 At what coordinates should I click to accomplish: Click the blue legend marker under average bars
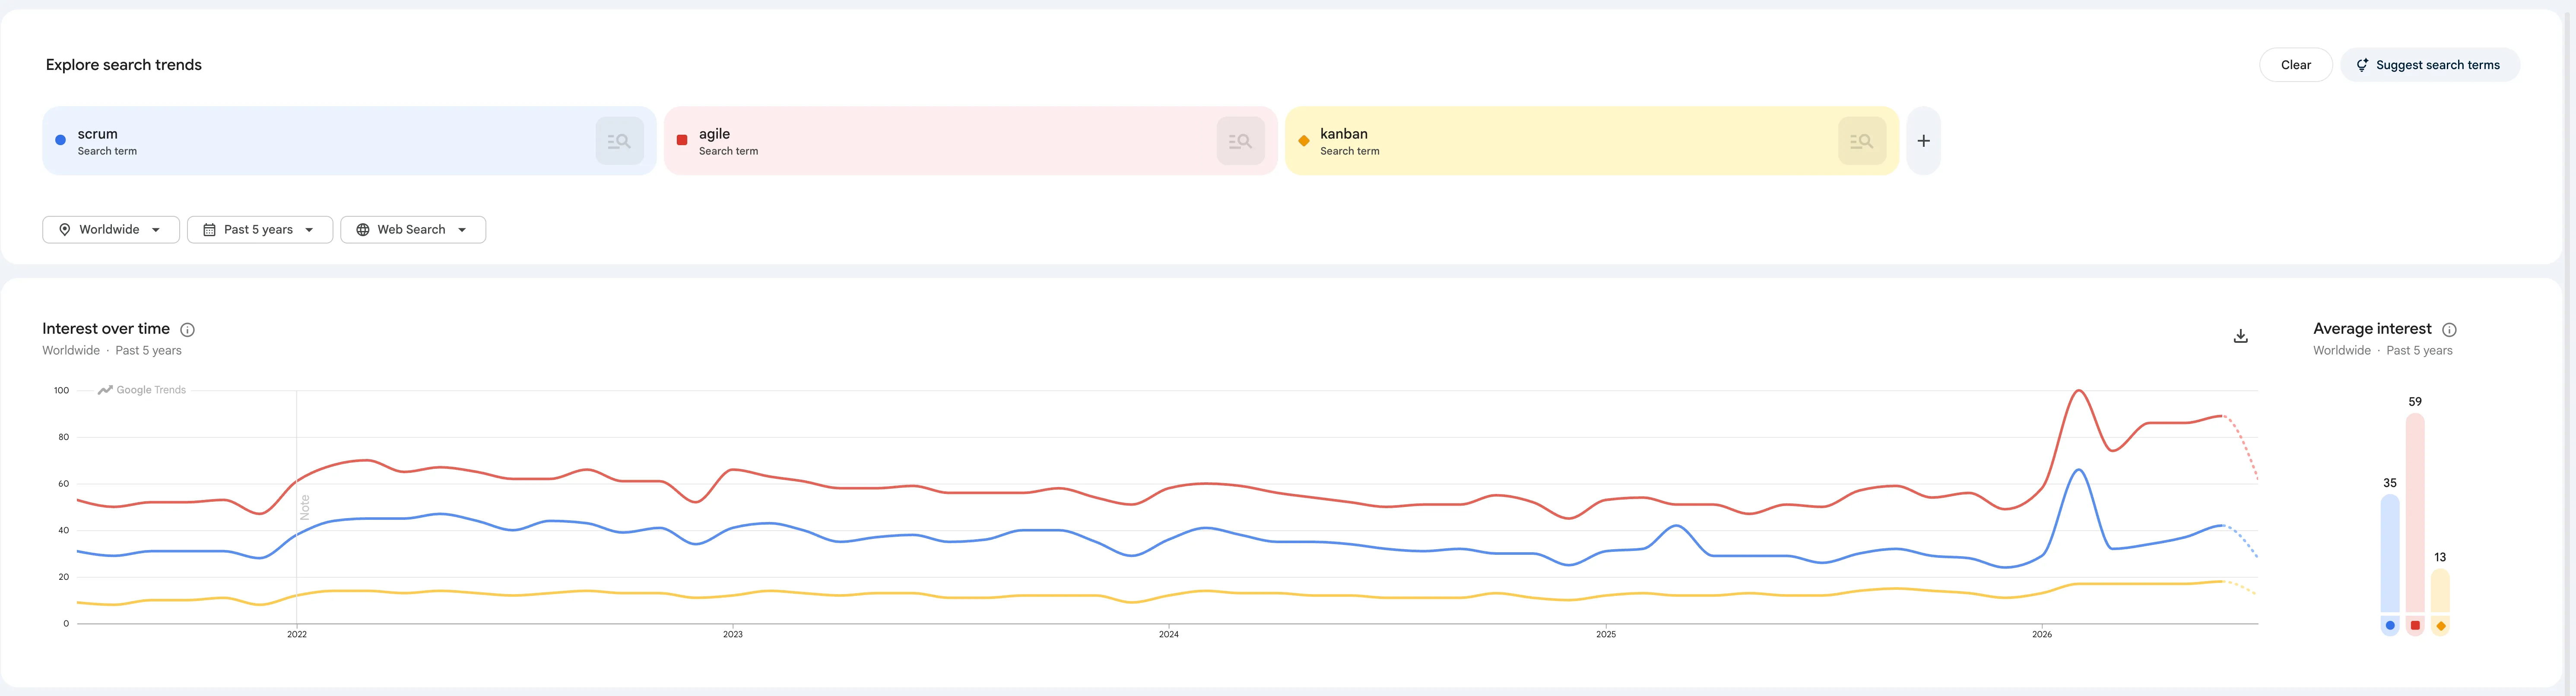[2389, 626]
